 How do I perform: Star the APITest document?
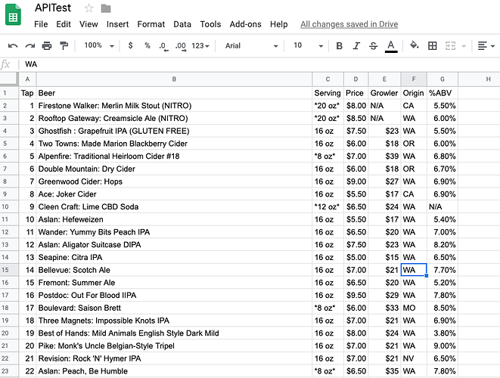[x=89, y=8]
